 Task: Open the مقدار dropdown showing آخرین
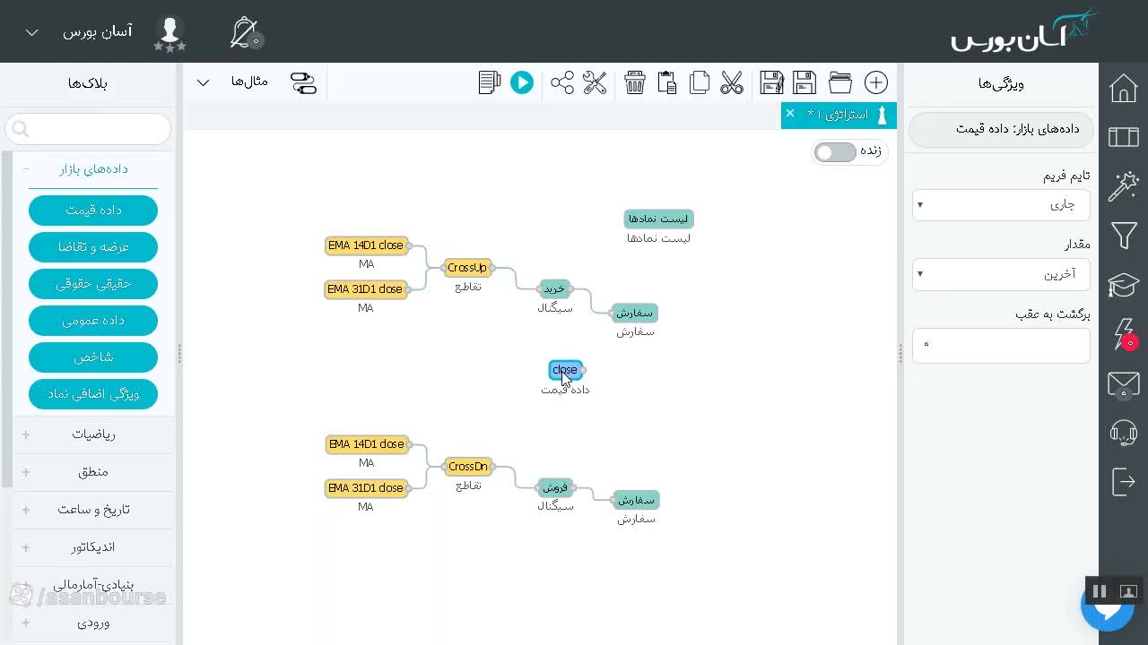tap(1001, 274)
